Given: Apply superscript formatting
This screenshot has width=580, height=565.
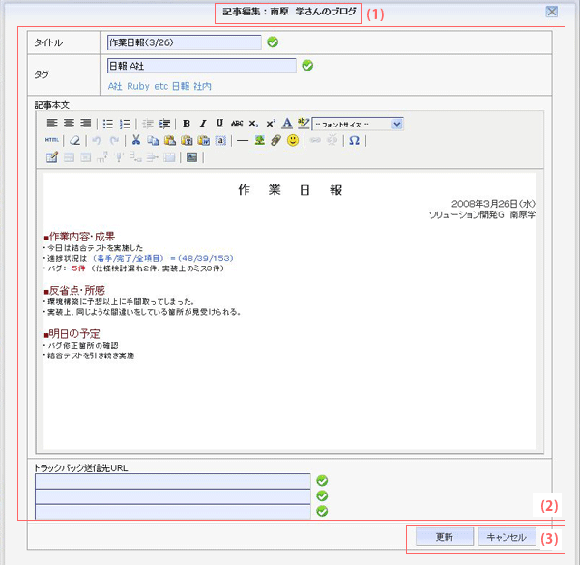Looking at the screenshot, I should coord(271,124).
